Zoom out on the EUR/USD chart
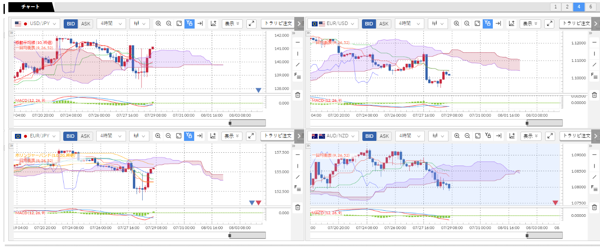 point(467,24)
